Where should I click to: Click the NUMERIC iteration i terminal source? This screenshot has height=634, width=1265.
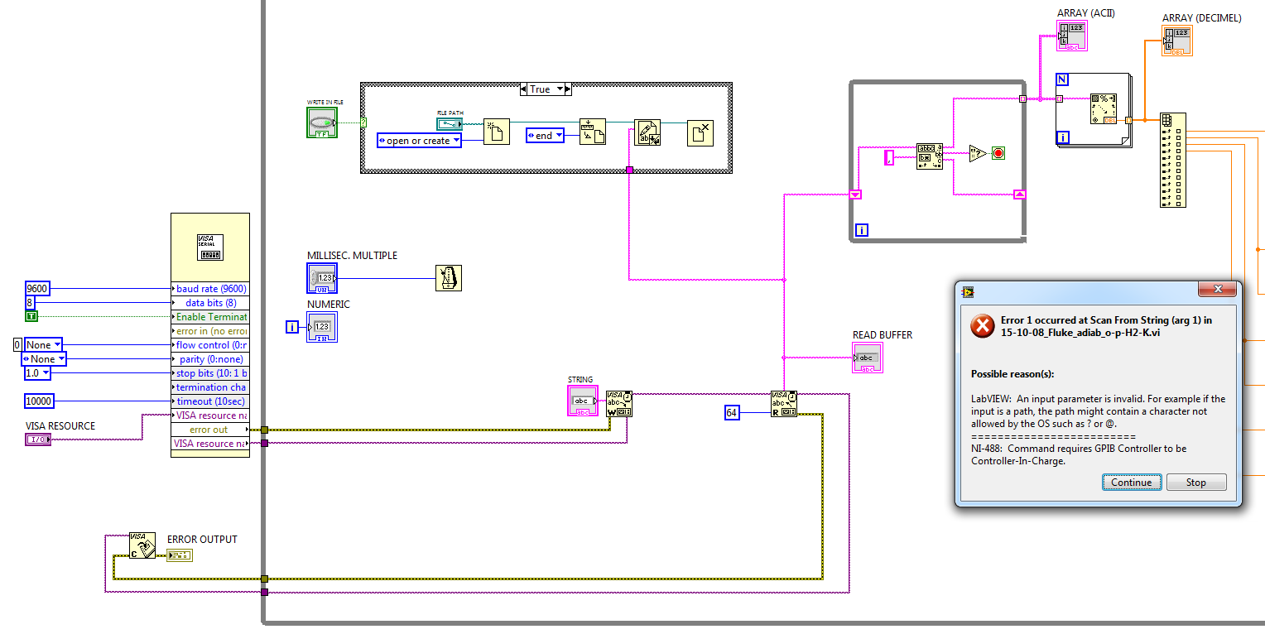(x=291, y=327)
